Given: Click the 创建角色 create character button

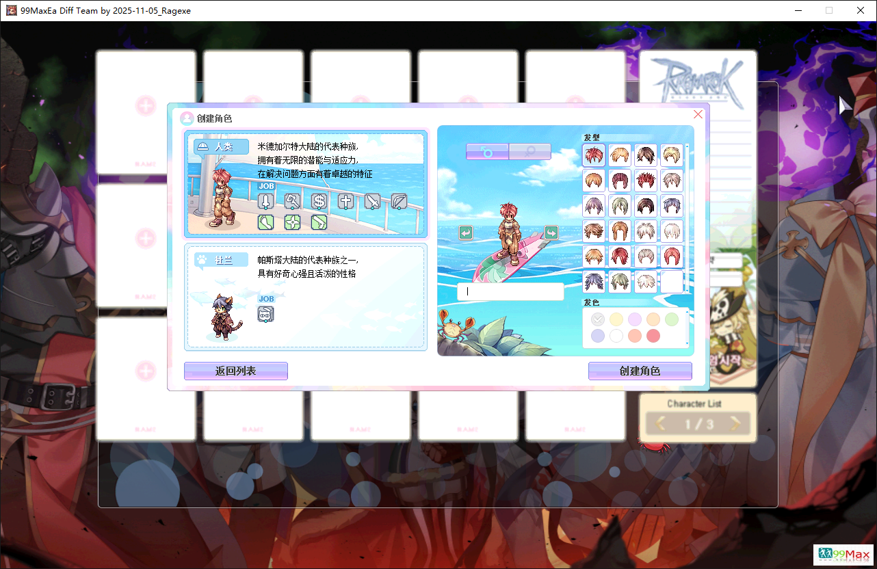Looking at the screenshot, I should click(x=640, y=371).
